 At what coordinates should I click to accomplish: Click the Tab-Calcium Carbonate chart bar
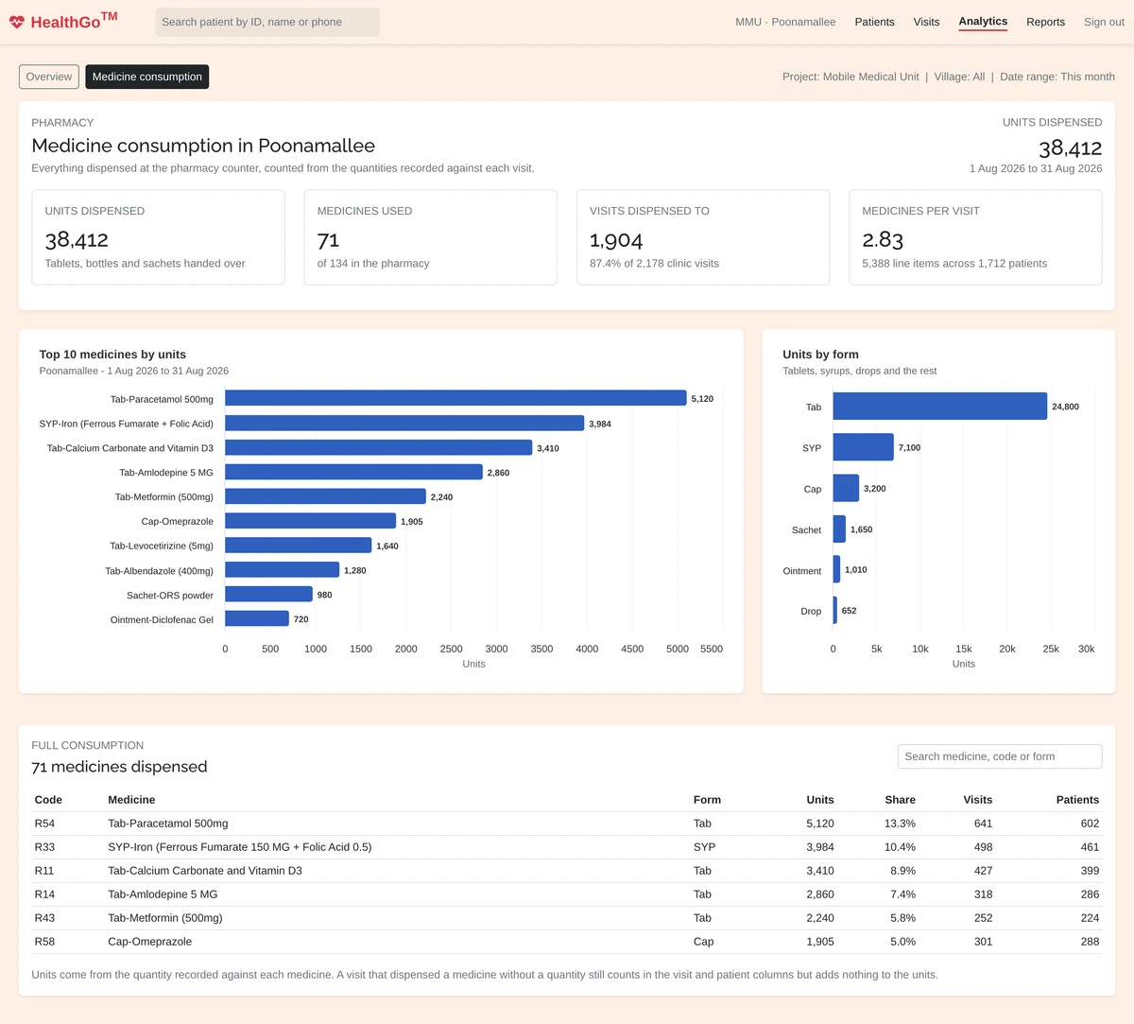[x=379, y=447]
